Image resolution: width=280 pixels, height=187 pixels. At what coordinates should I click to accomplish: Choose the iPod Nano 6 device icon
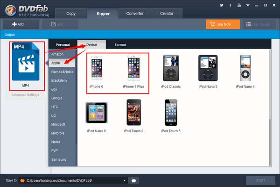97,113
